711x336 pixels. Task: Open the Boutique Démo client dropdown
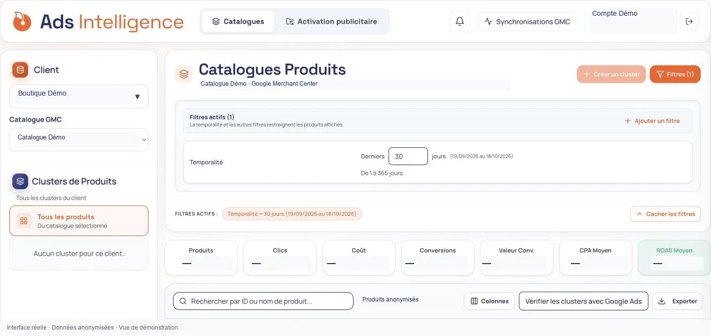point(79,96)
